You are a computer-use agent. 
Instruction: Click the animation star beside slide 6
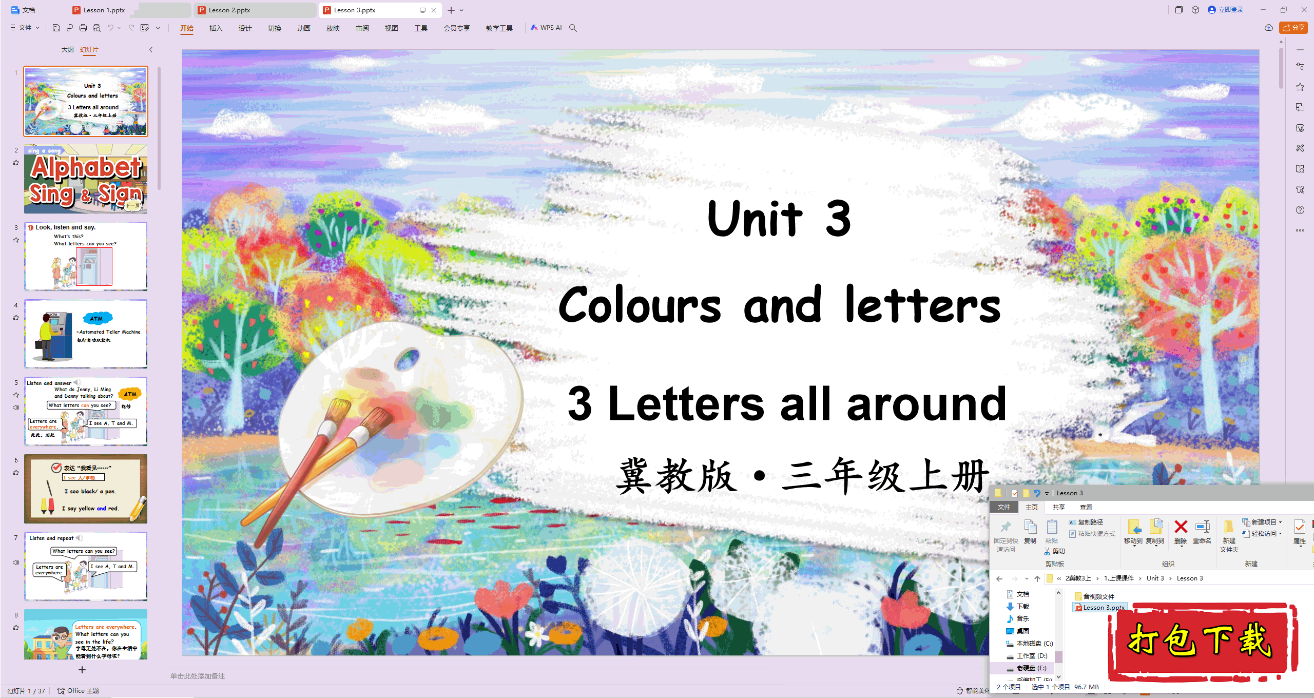pyautogui.click(x=16, y=473)
